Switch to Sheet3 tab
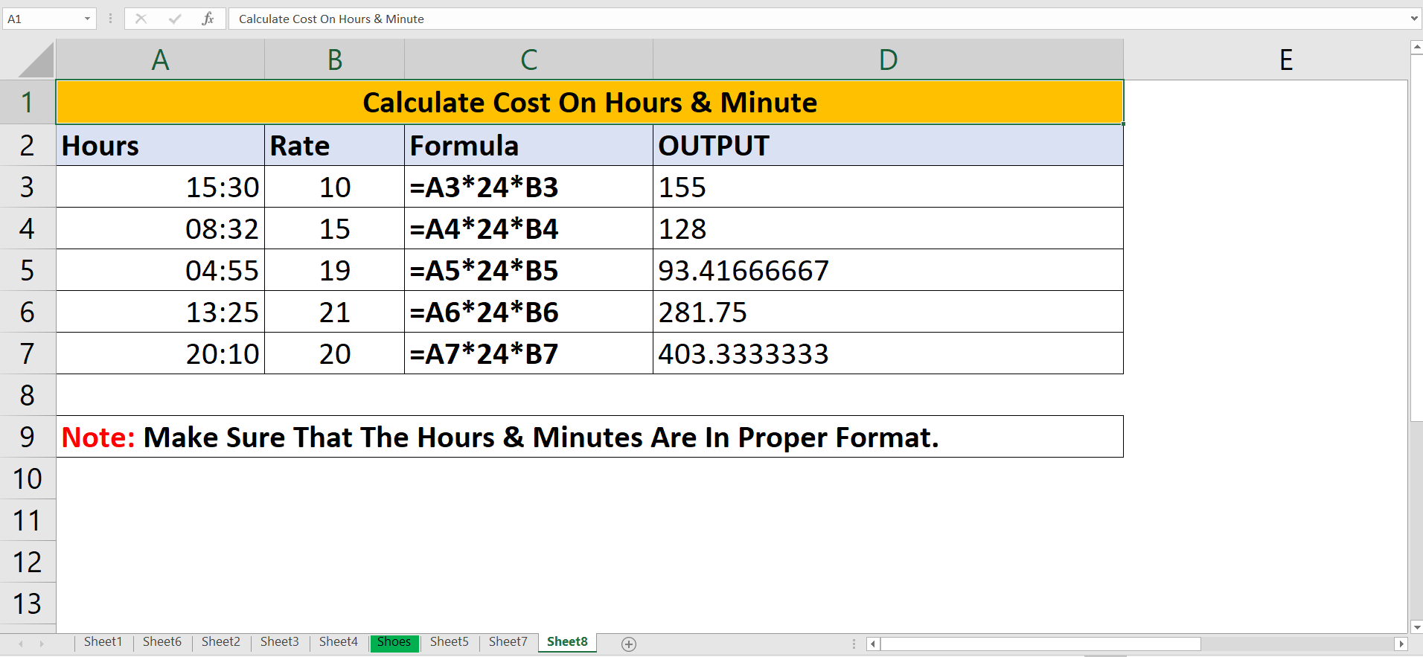The height and width of the screenshot is (657, 1423). pyautogui.click(x=280, y=641)
